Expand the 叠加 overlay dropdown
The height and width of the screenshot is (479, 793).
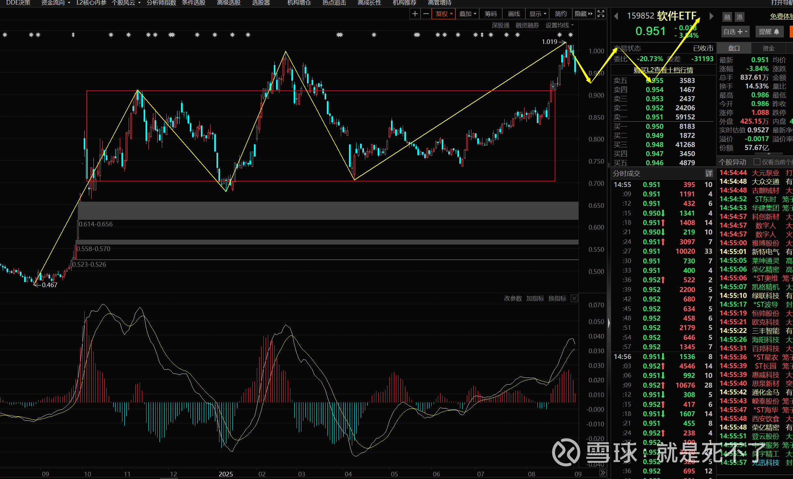pyautogui.click(x=468, y=14)
